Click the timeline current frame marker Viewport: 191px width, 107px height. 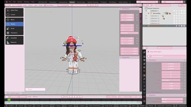pyautogui.click(x=9, y=100)
